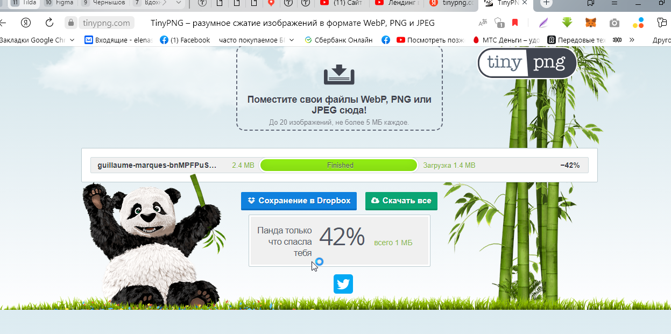Open Yandex home via the Я icon

point(25,23)
